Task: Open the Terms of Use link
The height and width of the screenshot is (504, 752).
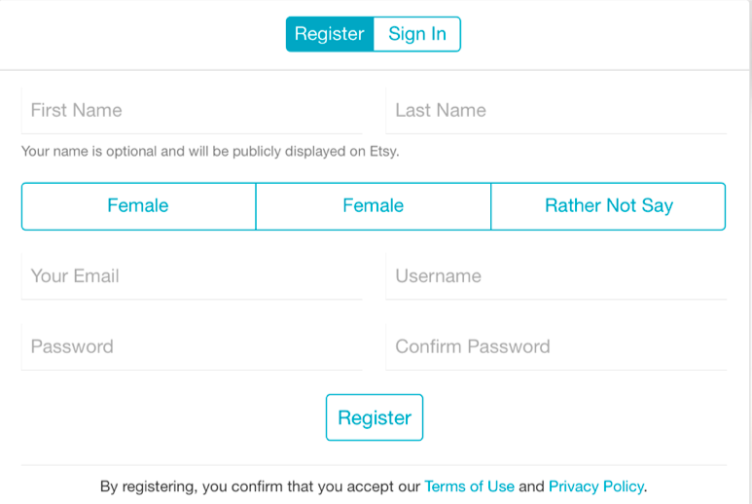Action: [469, 486]
